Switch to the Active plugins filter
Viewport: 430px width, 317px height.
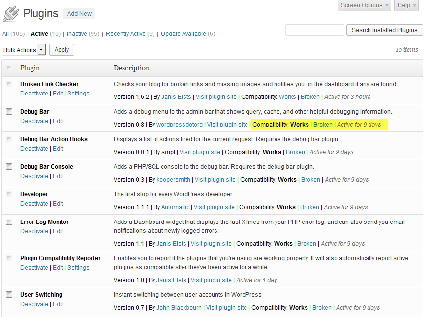click(x=39, y=34)
